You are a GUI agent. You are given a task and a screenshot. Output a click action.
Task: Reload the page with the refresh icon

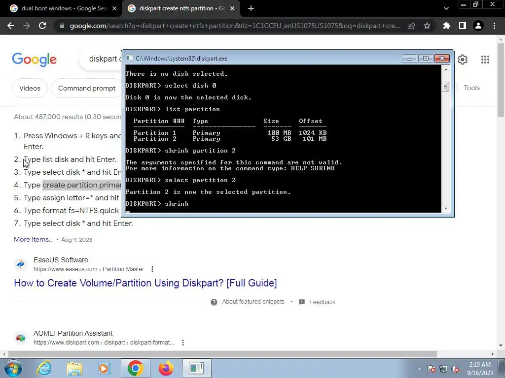(42, 26)
